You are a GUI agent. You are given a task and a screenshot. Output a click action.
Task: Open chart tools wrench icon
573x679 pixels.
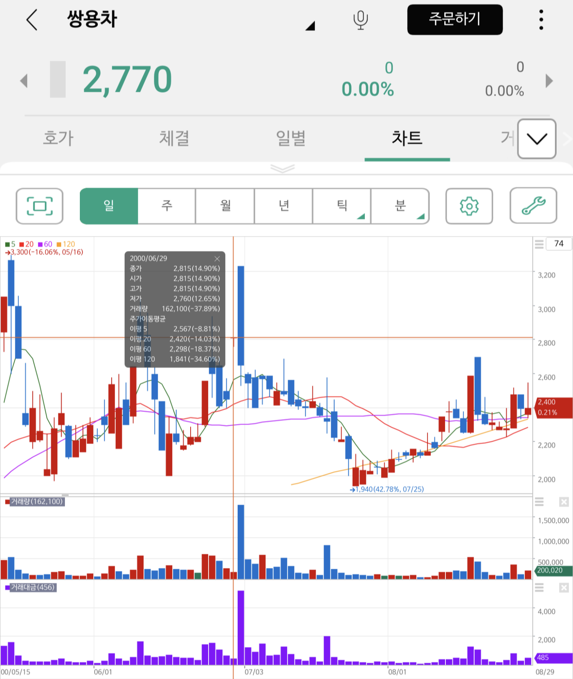pos(533,205)
